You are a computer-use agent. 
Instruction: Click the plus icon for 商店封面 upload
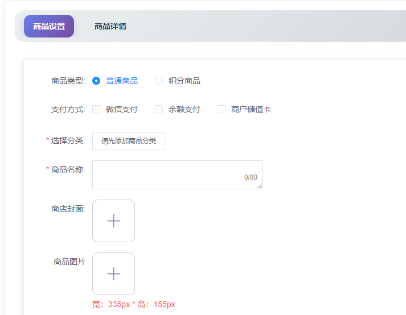[x=113, y=221]
